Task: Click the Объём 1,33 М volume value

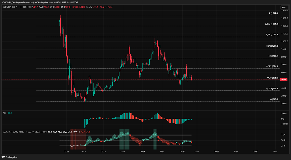Action: (92, 7)
